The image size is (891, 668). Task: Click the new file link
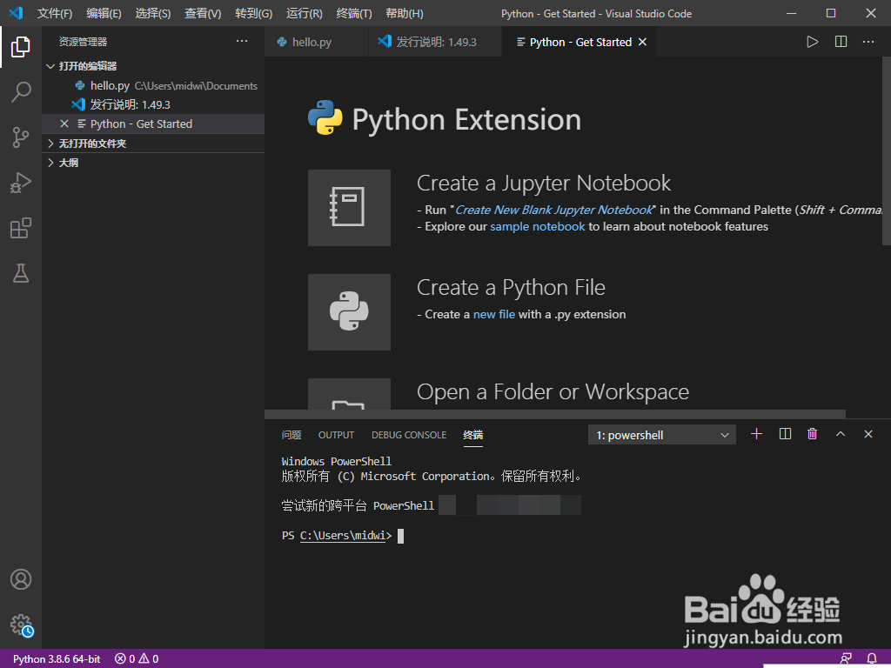[x=494, y=315]
